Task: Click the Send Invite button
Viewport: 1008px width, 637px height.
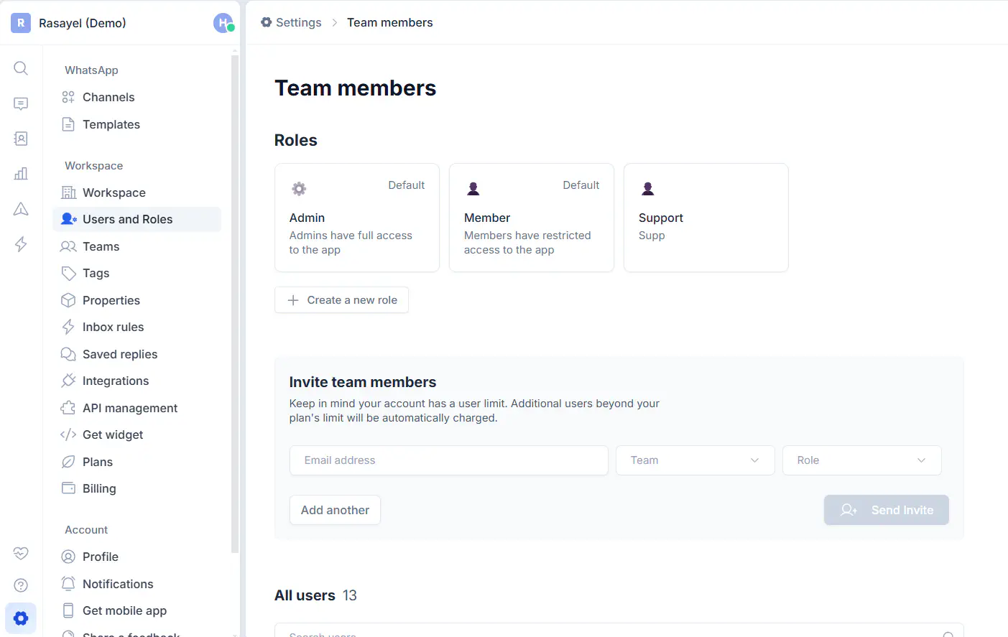Action: coord(886,510)
